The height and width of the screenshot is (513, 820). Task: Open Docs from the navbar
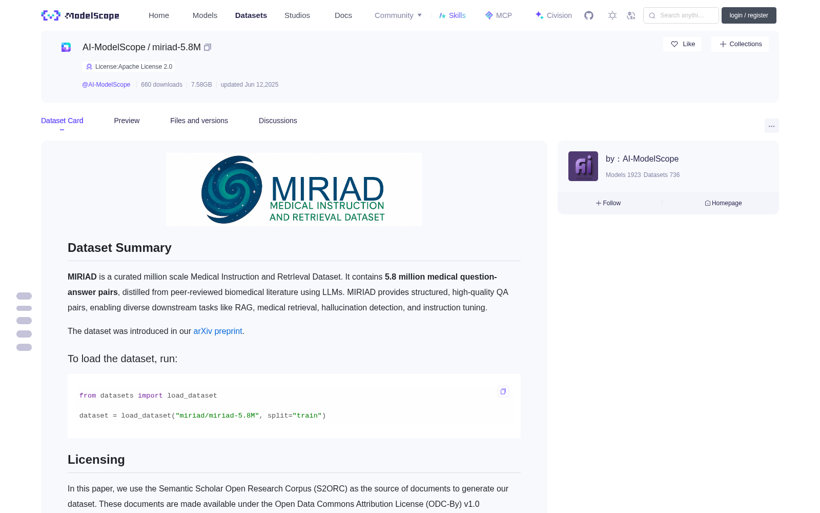[x=343, y=15]
